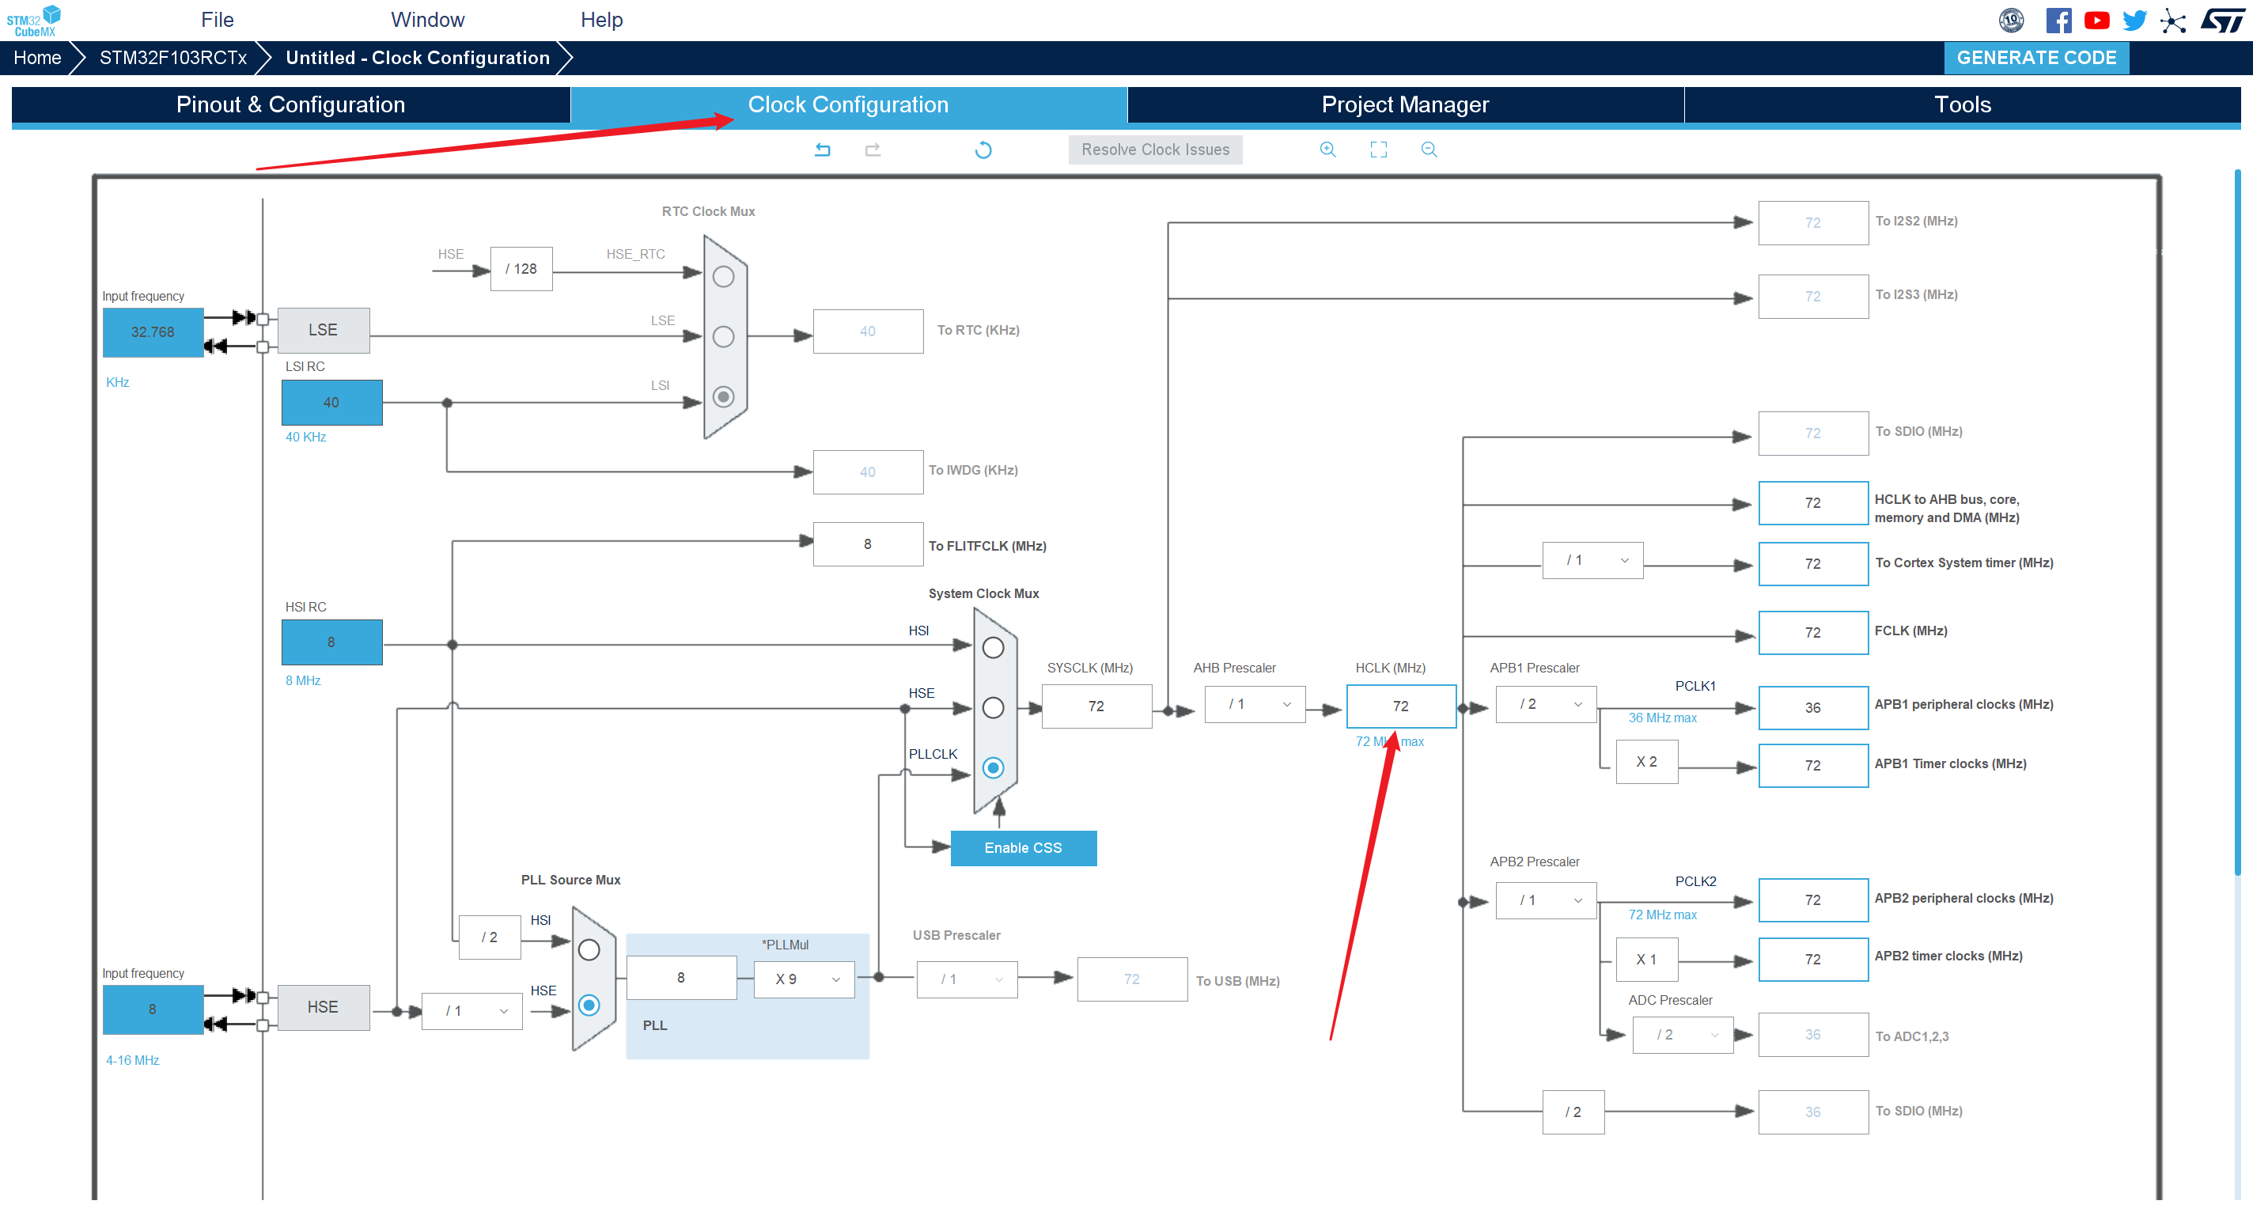Screen dimensions: 2253x1212
Task: Select PLLCLK in System Clock Mux
Action: pos(993,767)
